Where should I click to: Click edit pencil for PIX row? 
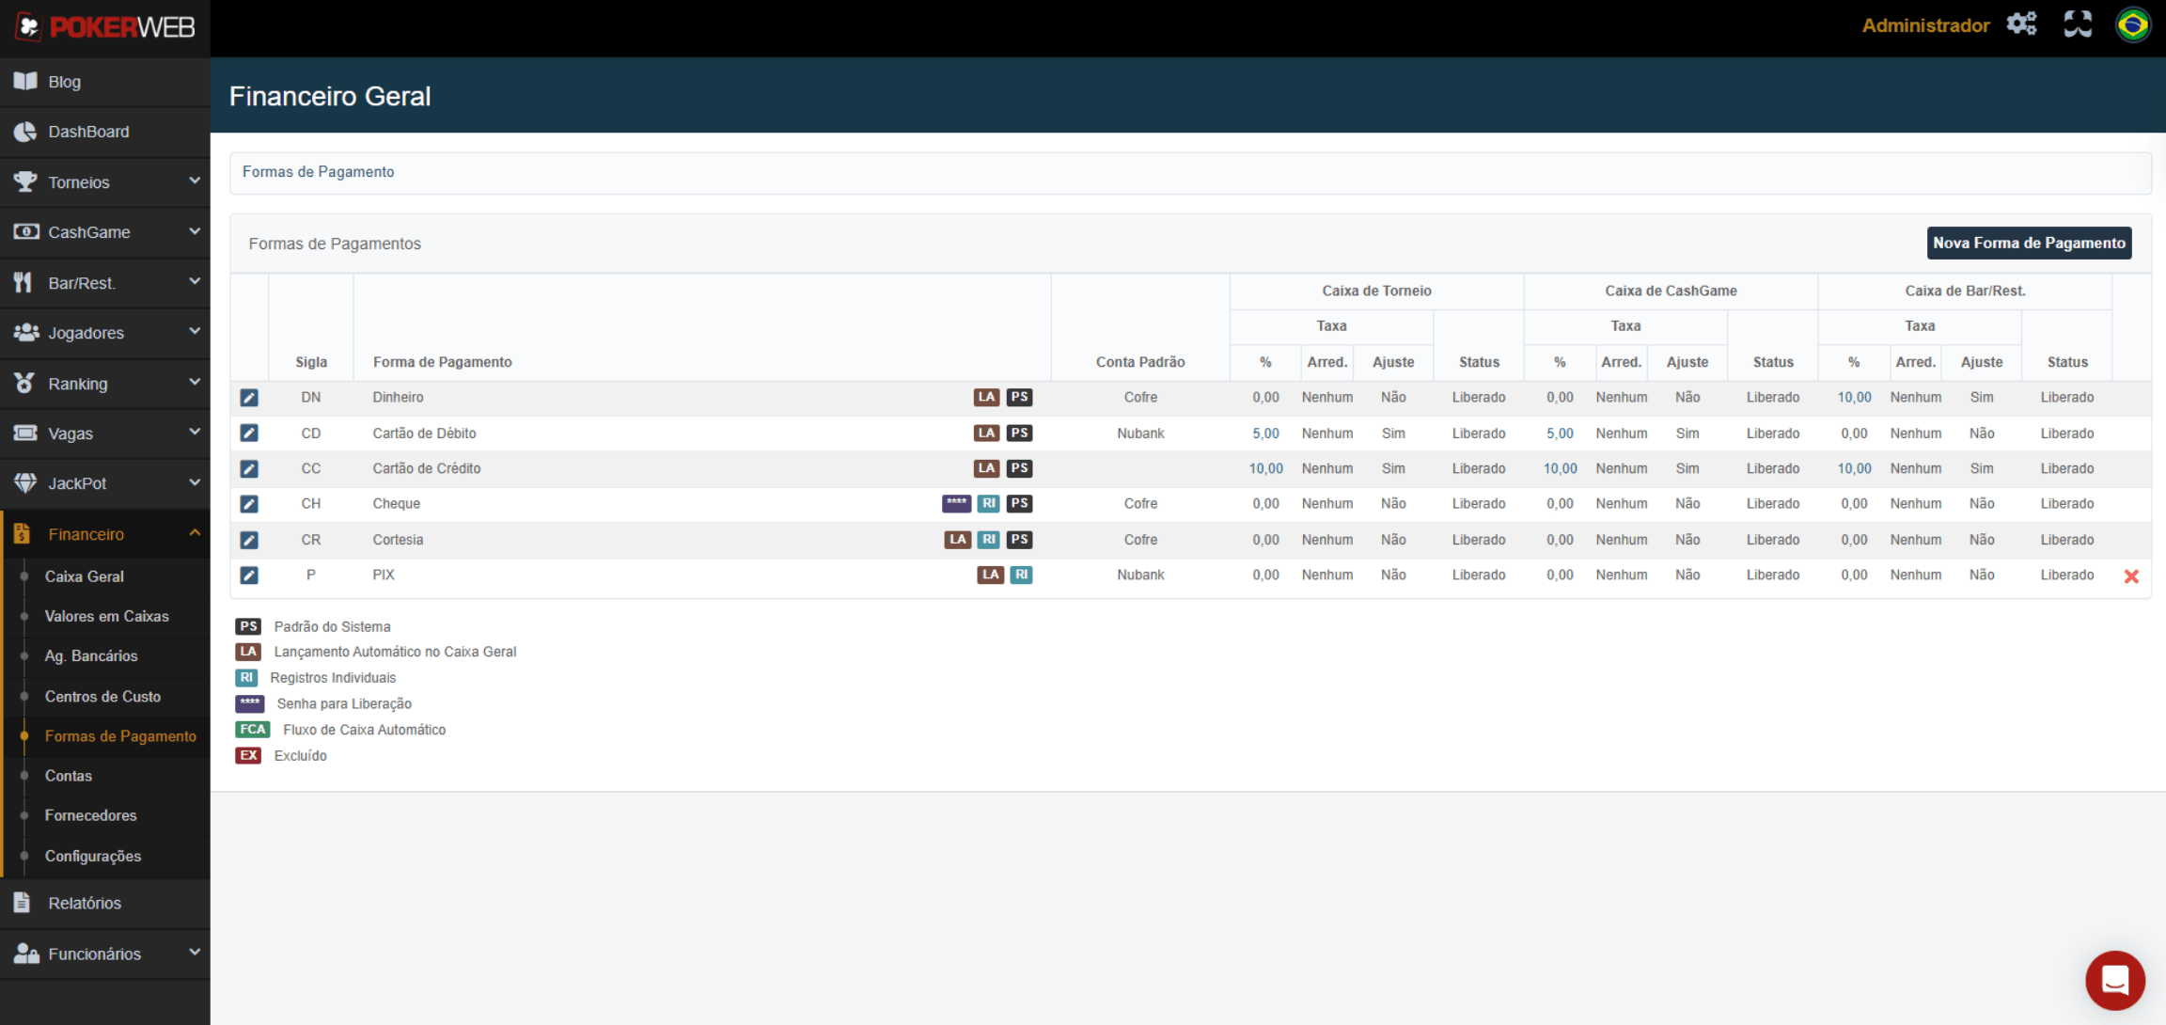[x=249, y=575]
